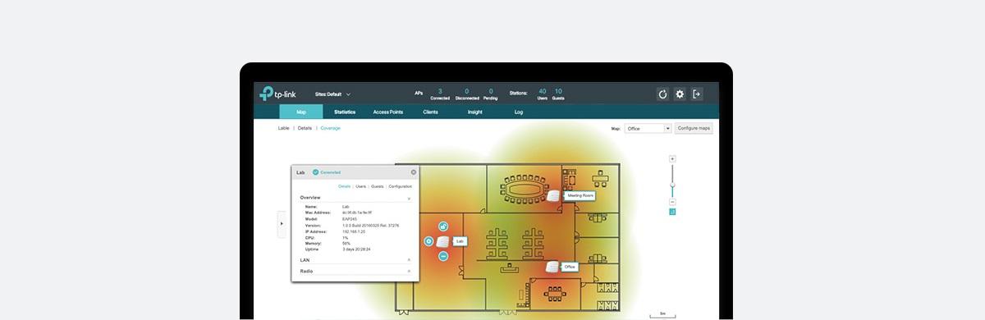
Task: Click the minus icon below Lab AP
Action: [443, 256]
